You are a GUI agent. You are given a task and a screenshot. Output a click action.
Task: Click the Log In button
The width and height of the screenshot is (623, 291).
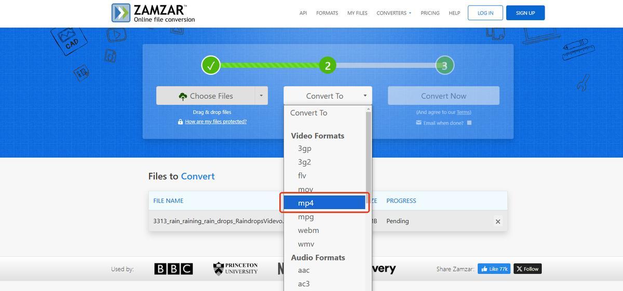point(485,13)
